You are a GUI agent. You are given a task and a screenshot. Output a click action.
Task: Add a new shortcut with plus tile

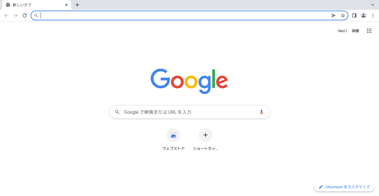tap(206, 140)
